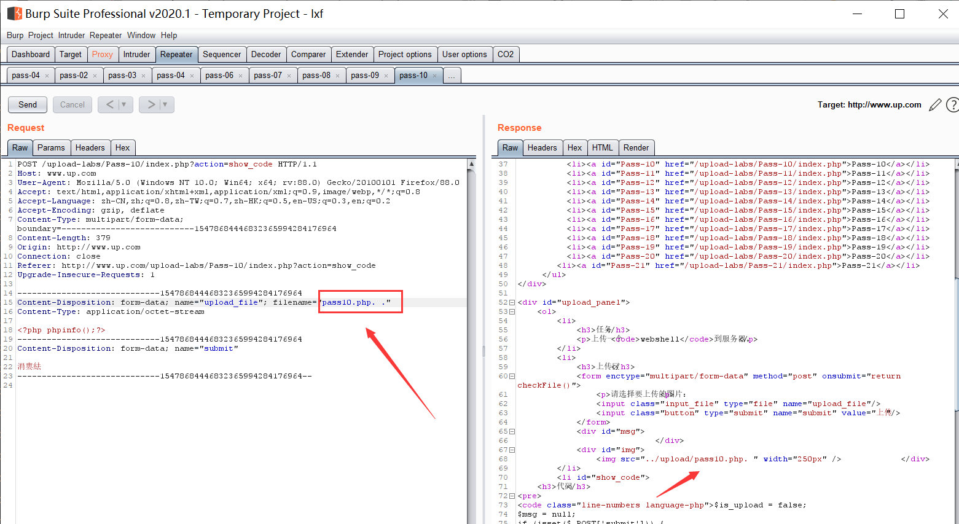Show response HTML view
Screen dimensions: 959x524
603,147
